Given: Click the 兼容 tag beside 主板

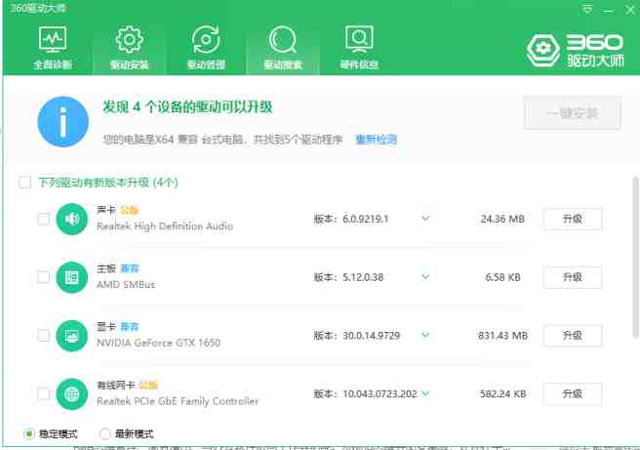Looking at the screenshot, I should click(x=130, y=268).
